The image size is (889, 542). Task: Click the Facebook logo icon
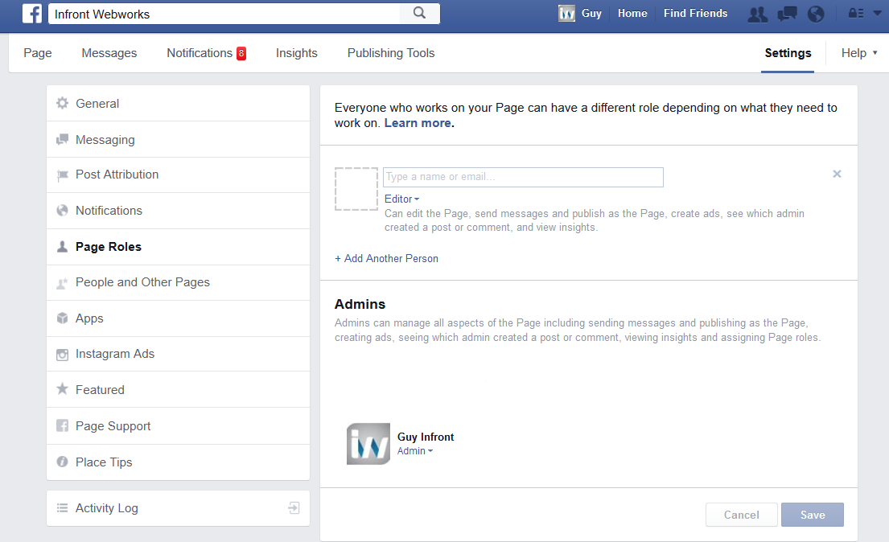(x=32, y=13)
